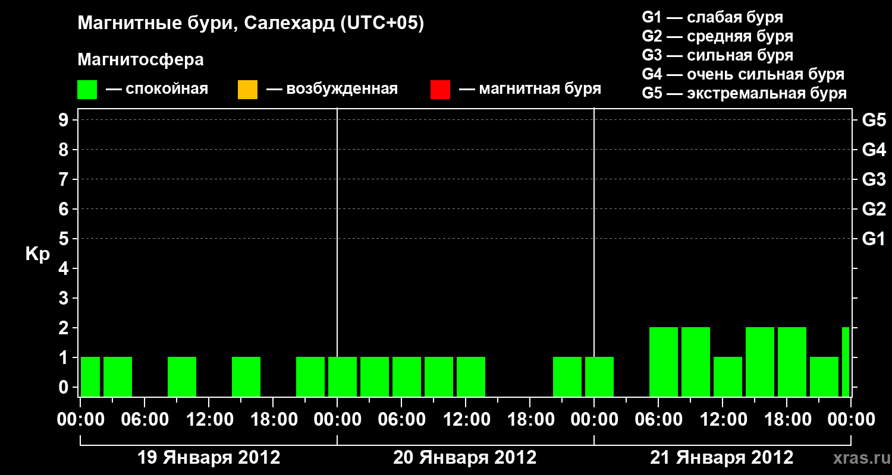Viewport: 892px width, 475px height.
Task: Click the '— возбужденная' legend label
Action: pyautogui.click(x=332, y=90)
